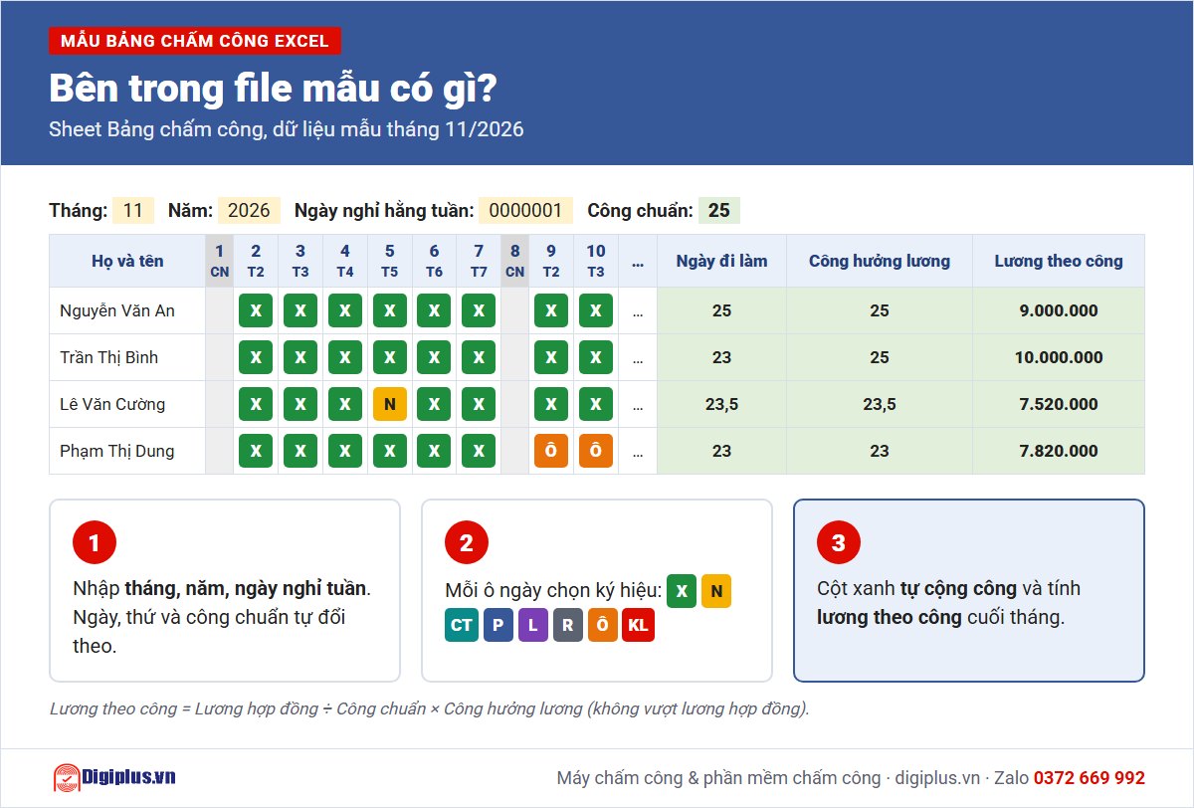
Task: Click the day 8 CN column header
Action: [x=514, y=261]
